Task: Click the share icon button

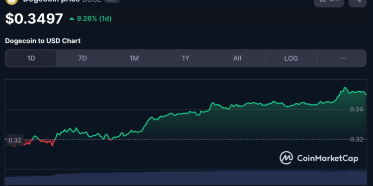Action: tap(358, 3)
